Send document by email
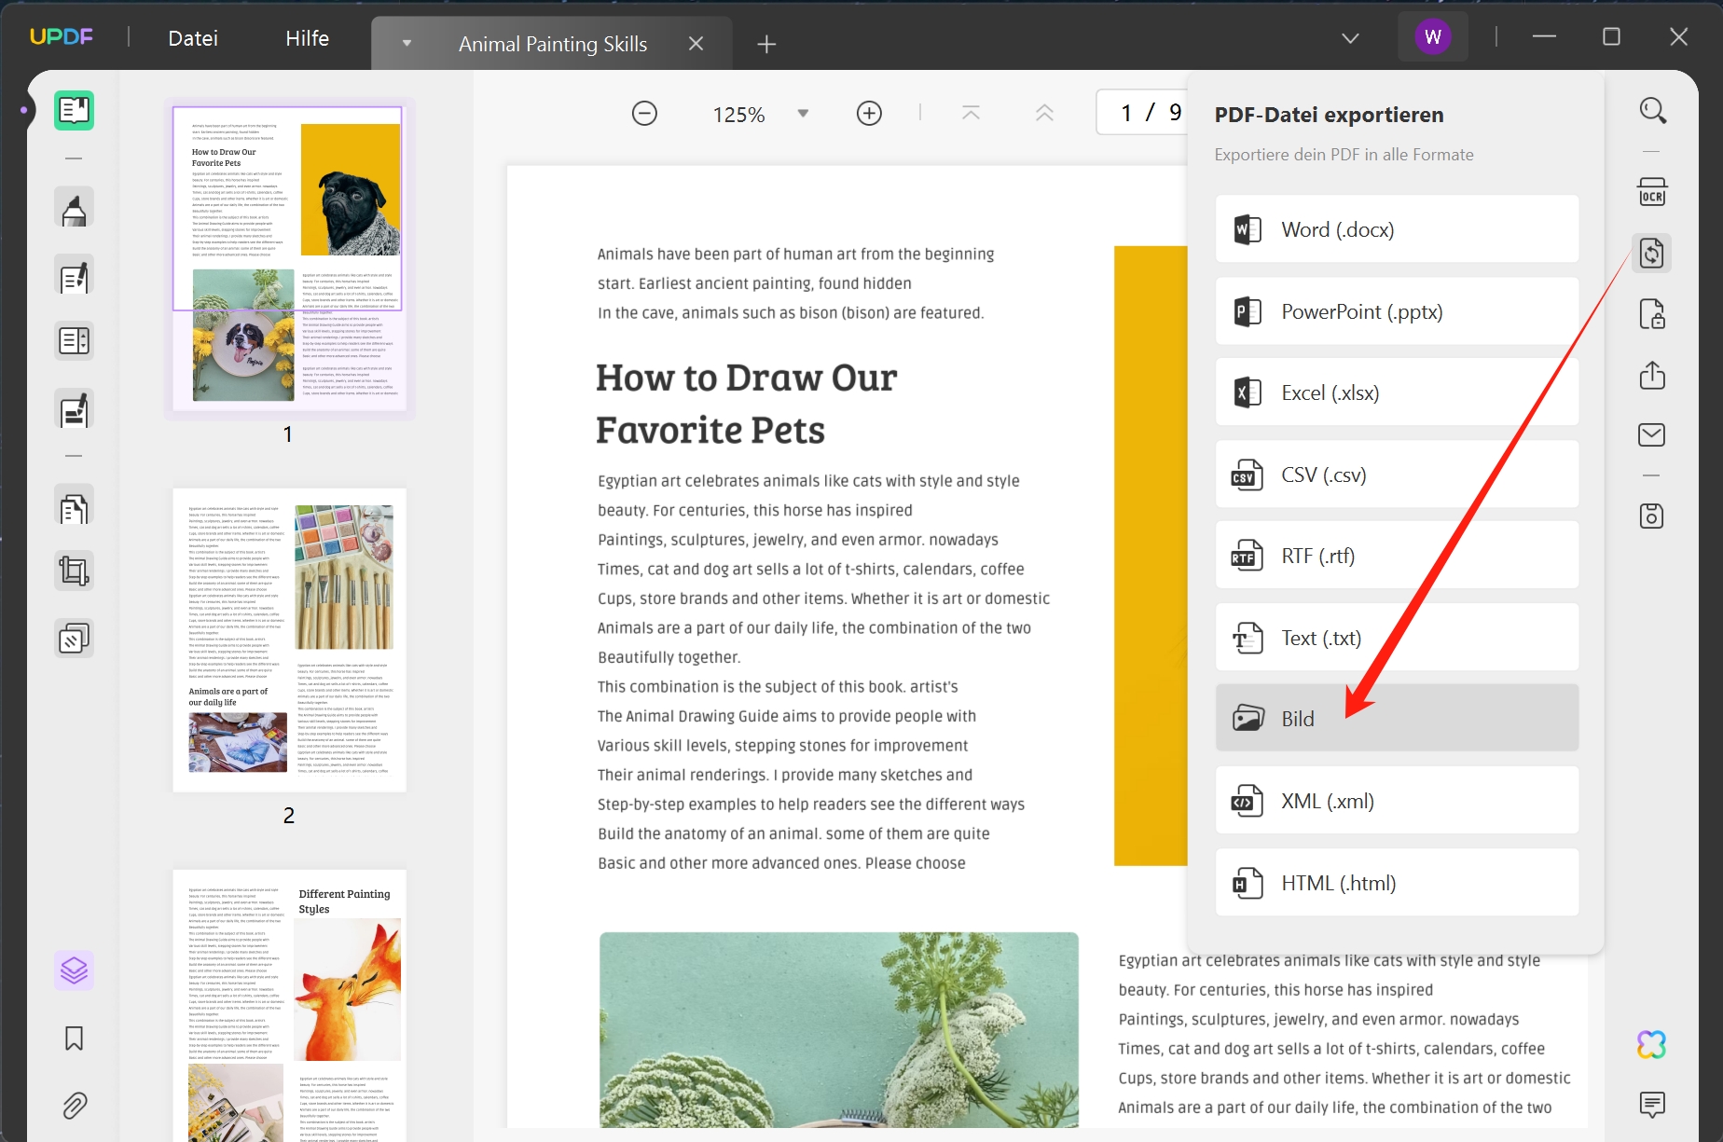The width and height of the screenshot is (1723, 1142). click(x=1652, y=434)
